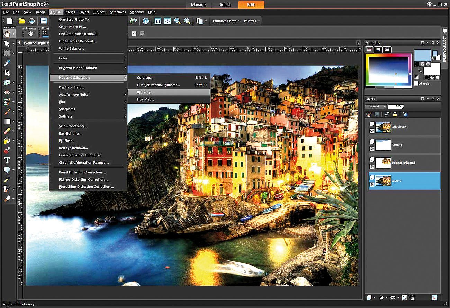Screen dimensions: 450x308
Task: Activate the Crop tool
Action: [7, 73]
